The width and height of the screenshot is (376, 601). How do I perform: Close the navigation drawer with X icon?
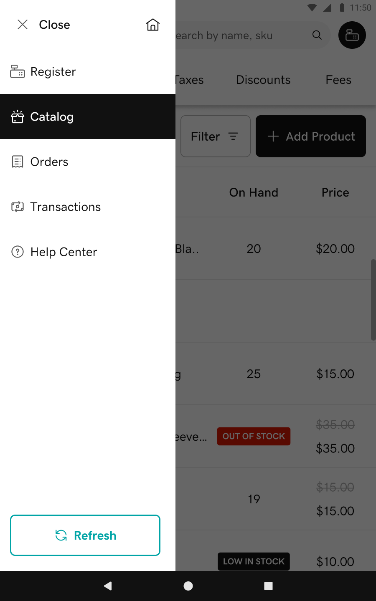pyautogui.click(x=23, y=25)
